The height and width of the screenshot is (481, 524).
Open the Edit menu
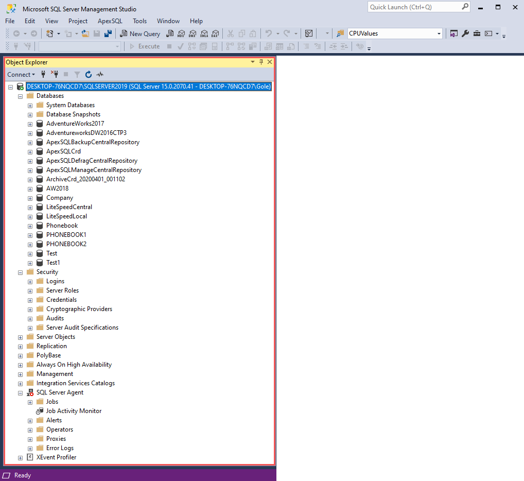click(x=30, y=21)
